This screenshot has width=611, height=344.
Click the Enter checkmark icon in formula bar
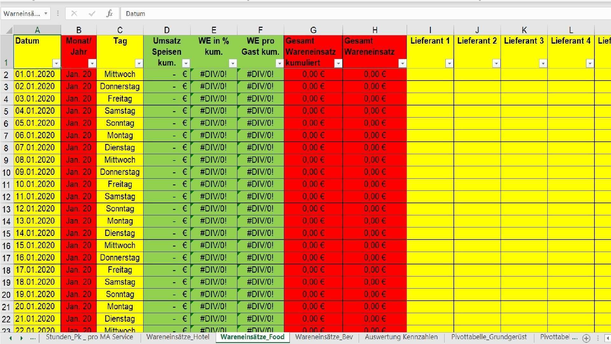92,13
